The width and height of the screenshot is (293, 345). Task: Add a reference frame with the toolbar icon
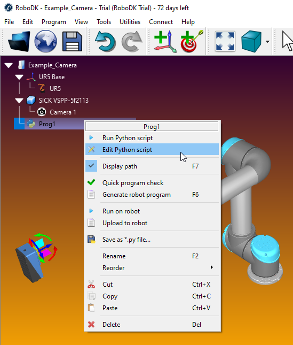click(165, 41)
